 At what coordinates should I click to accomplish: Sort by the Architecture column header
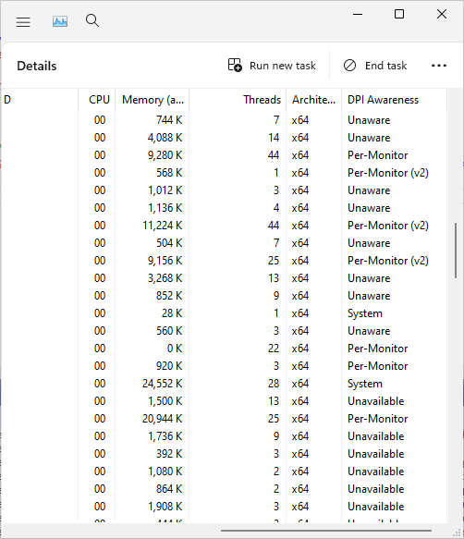(314, 100)
